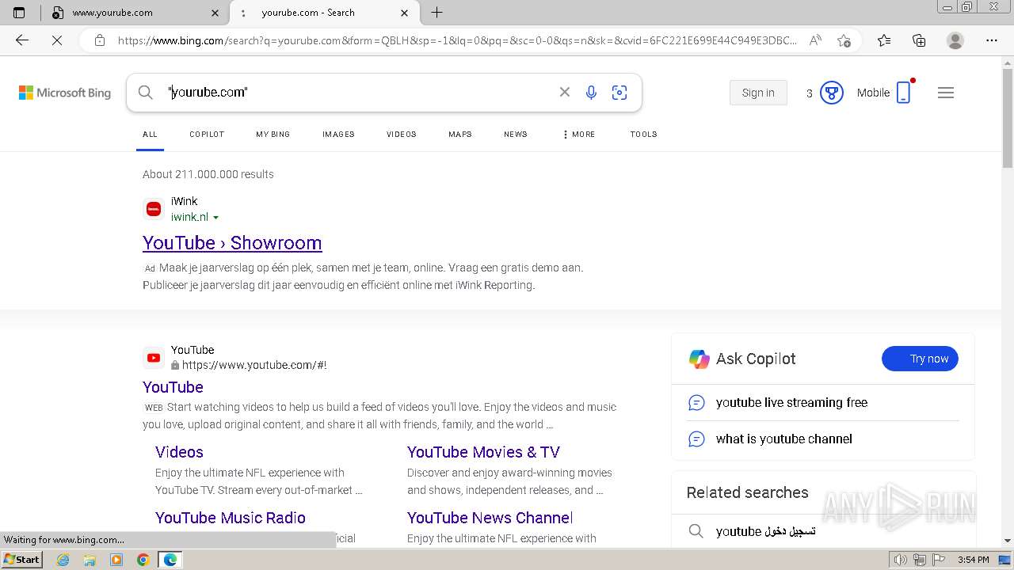Open search TOOLS
Image resolution: width=1014 pixels, height=570 pixels.
644,135
